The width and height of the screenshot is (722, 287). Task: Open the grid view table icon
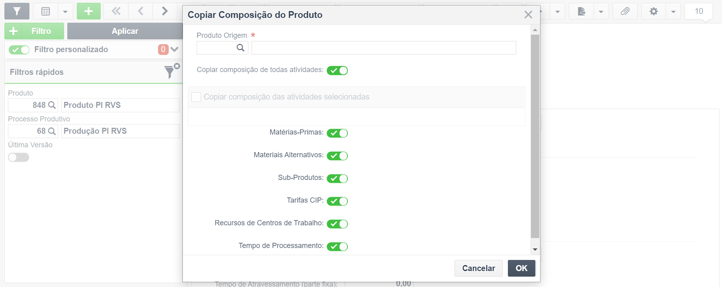click(x=46, y=11)
